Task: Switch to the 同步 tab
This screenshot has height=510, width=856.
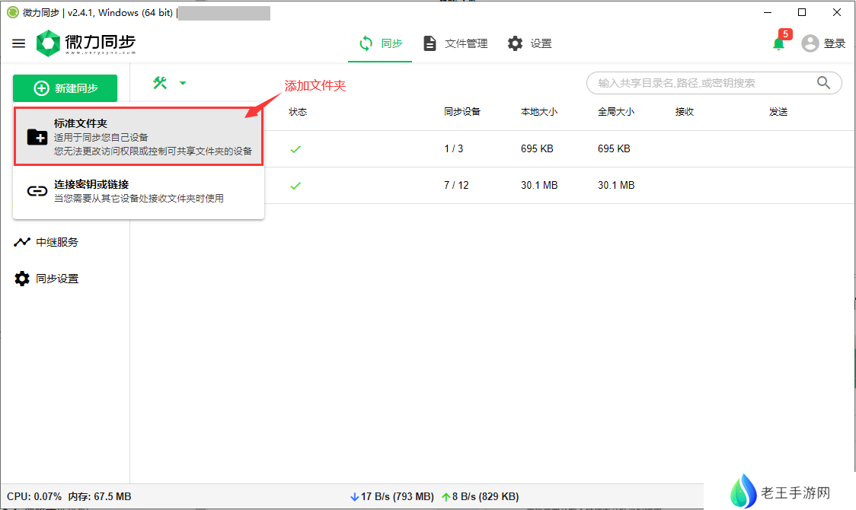Action: pyautogui.click(x=381, y=43)
